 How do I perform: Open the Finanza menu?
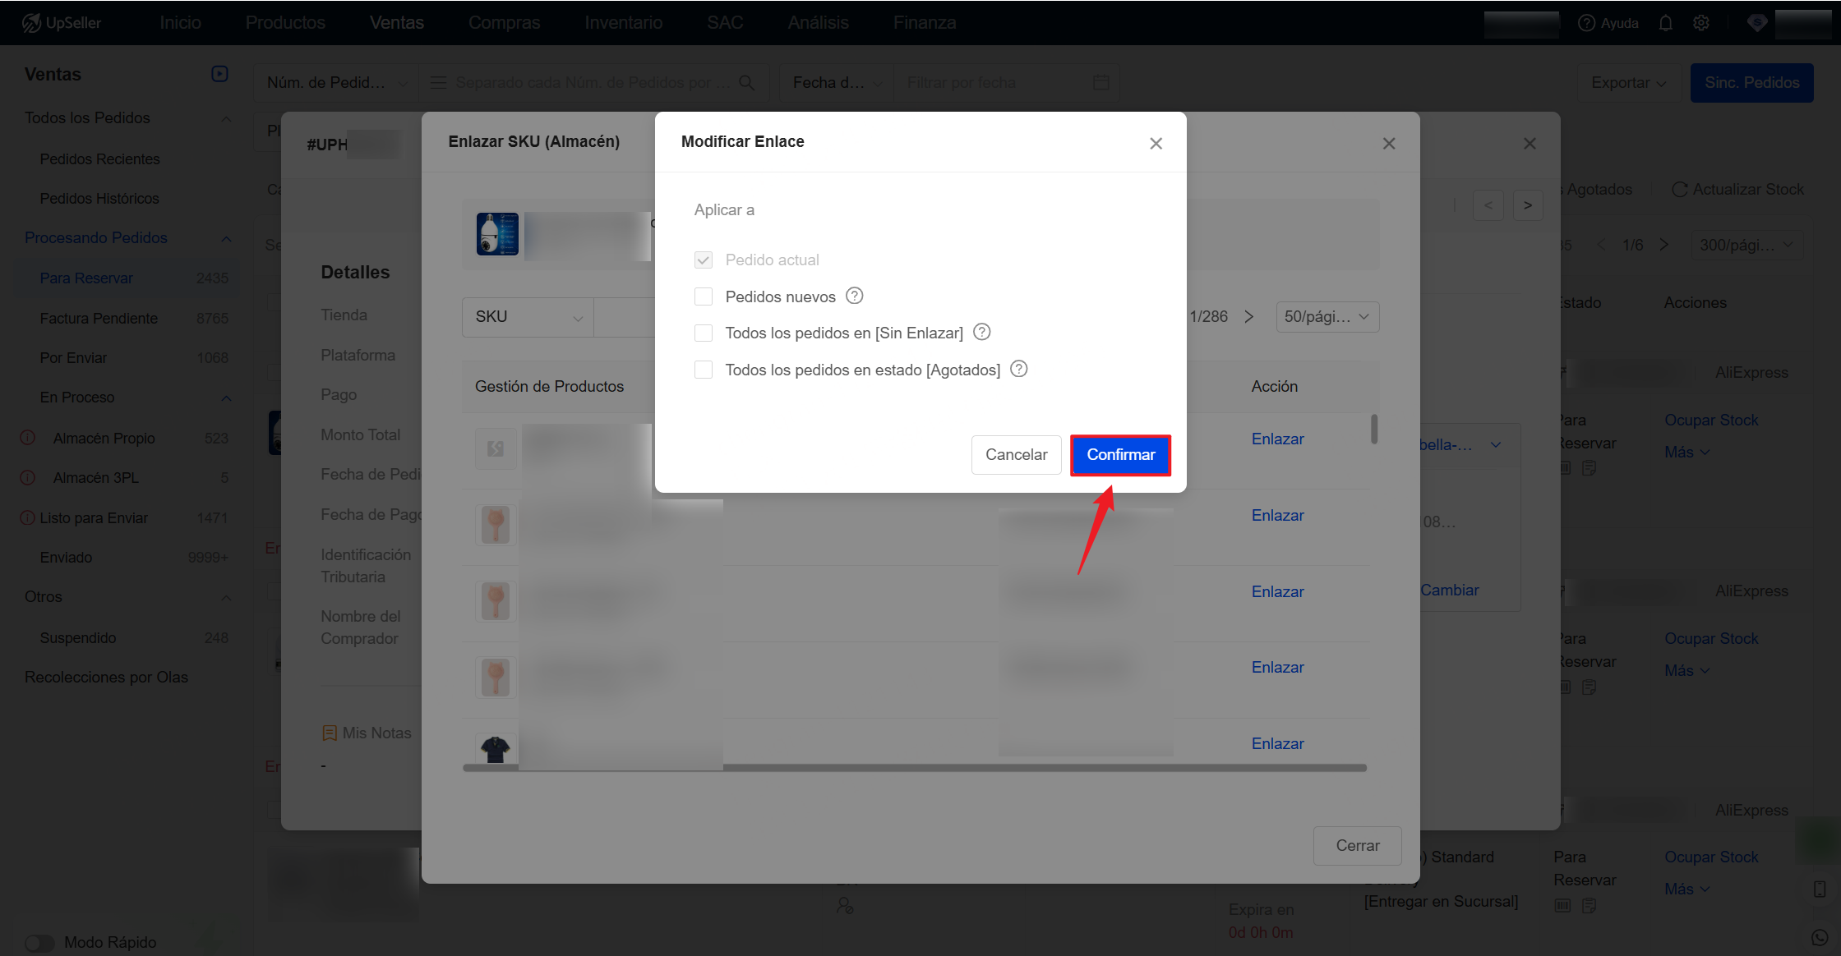click(925, 23)
